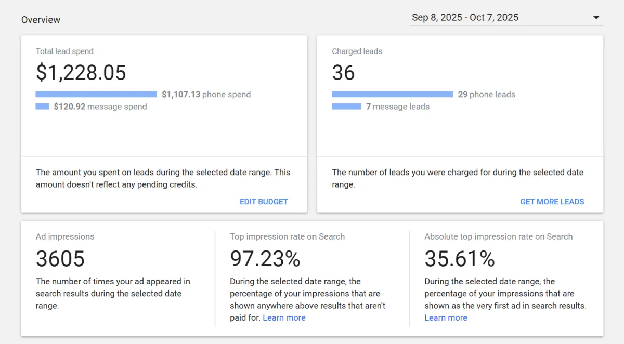Click the $1,107.13 phone spend label
The height and width of the screenshot is (344, 624).
(x=206, y=95)
